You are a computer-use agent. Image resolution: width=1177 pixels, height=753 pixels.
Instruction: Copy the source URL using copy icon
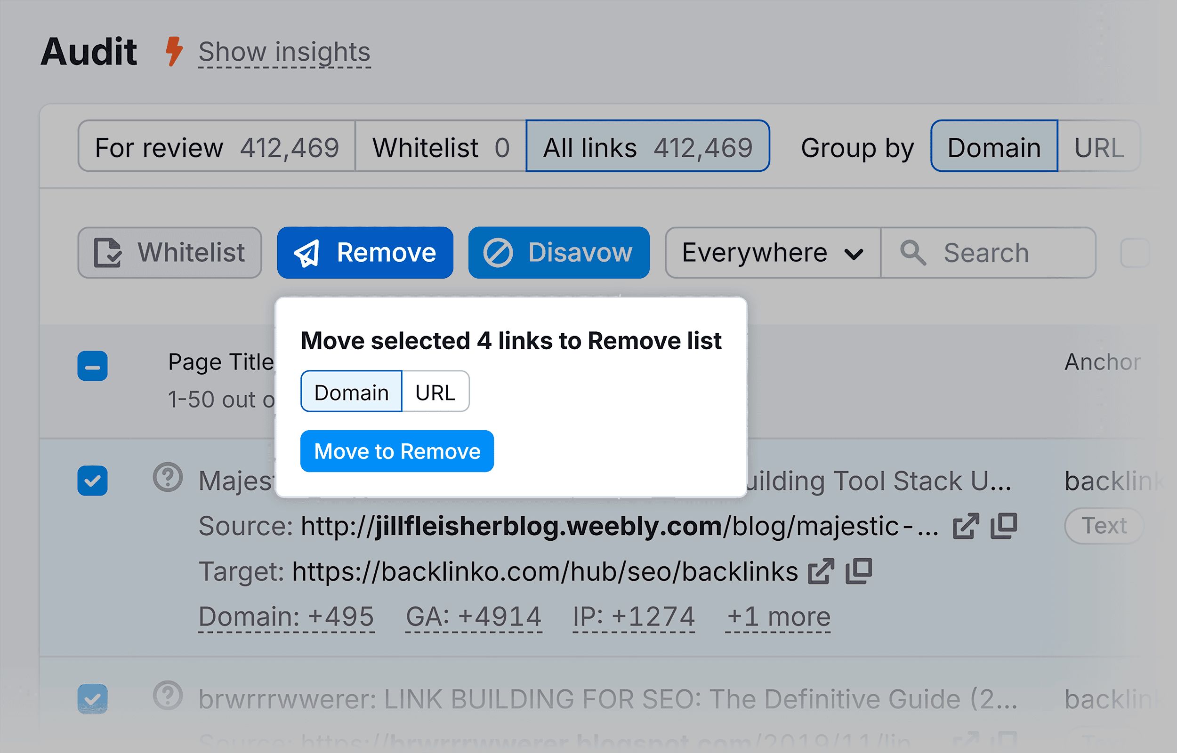1003,526
